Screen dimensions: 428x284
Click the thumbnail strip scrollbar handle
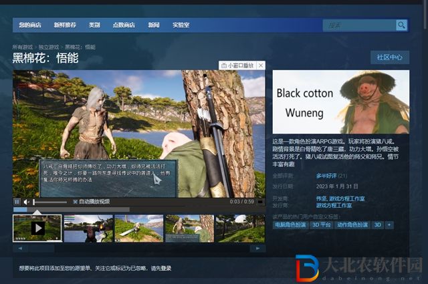click(x=42, y=249)
